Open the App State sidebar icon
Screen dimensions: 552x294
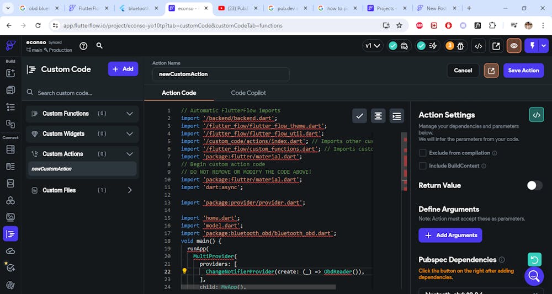(x=10, y=183)
